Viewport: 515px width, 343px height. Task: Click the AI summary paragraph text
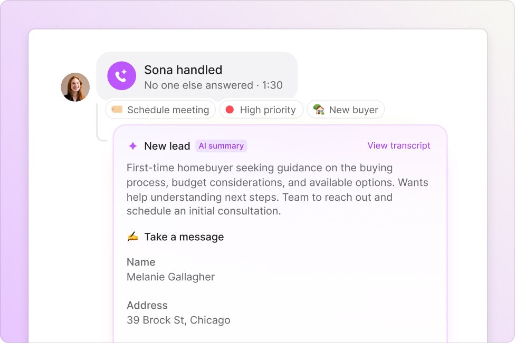278,189
